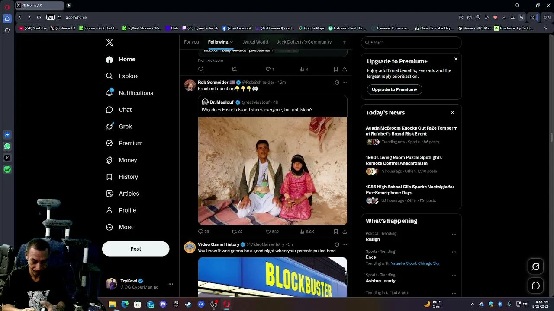Expand the More navigation menu

tap(119, 227)
